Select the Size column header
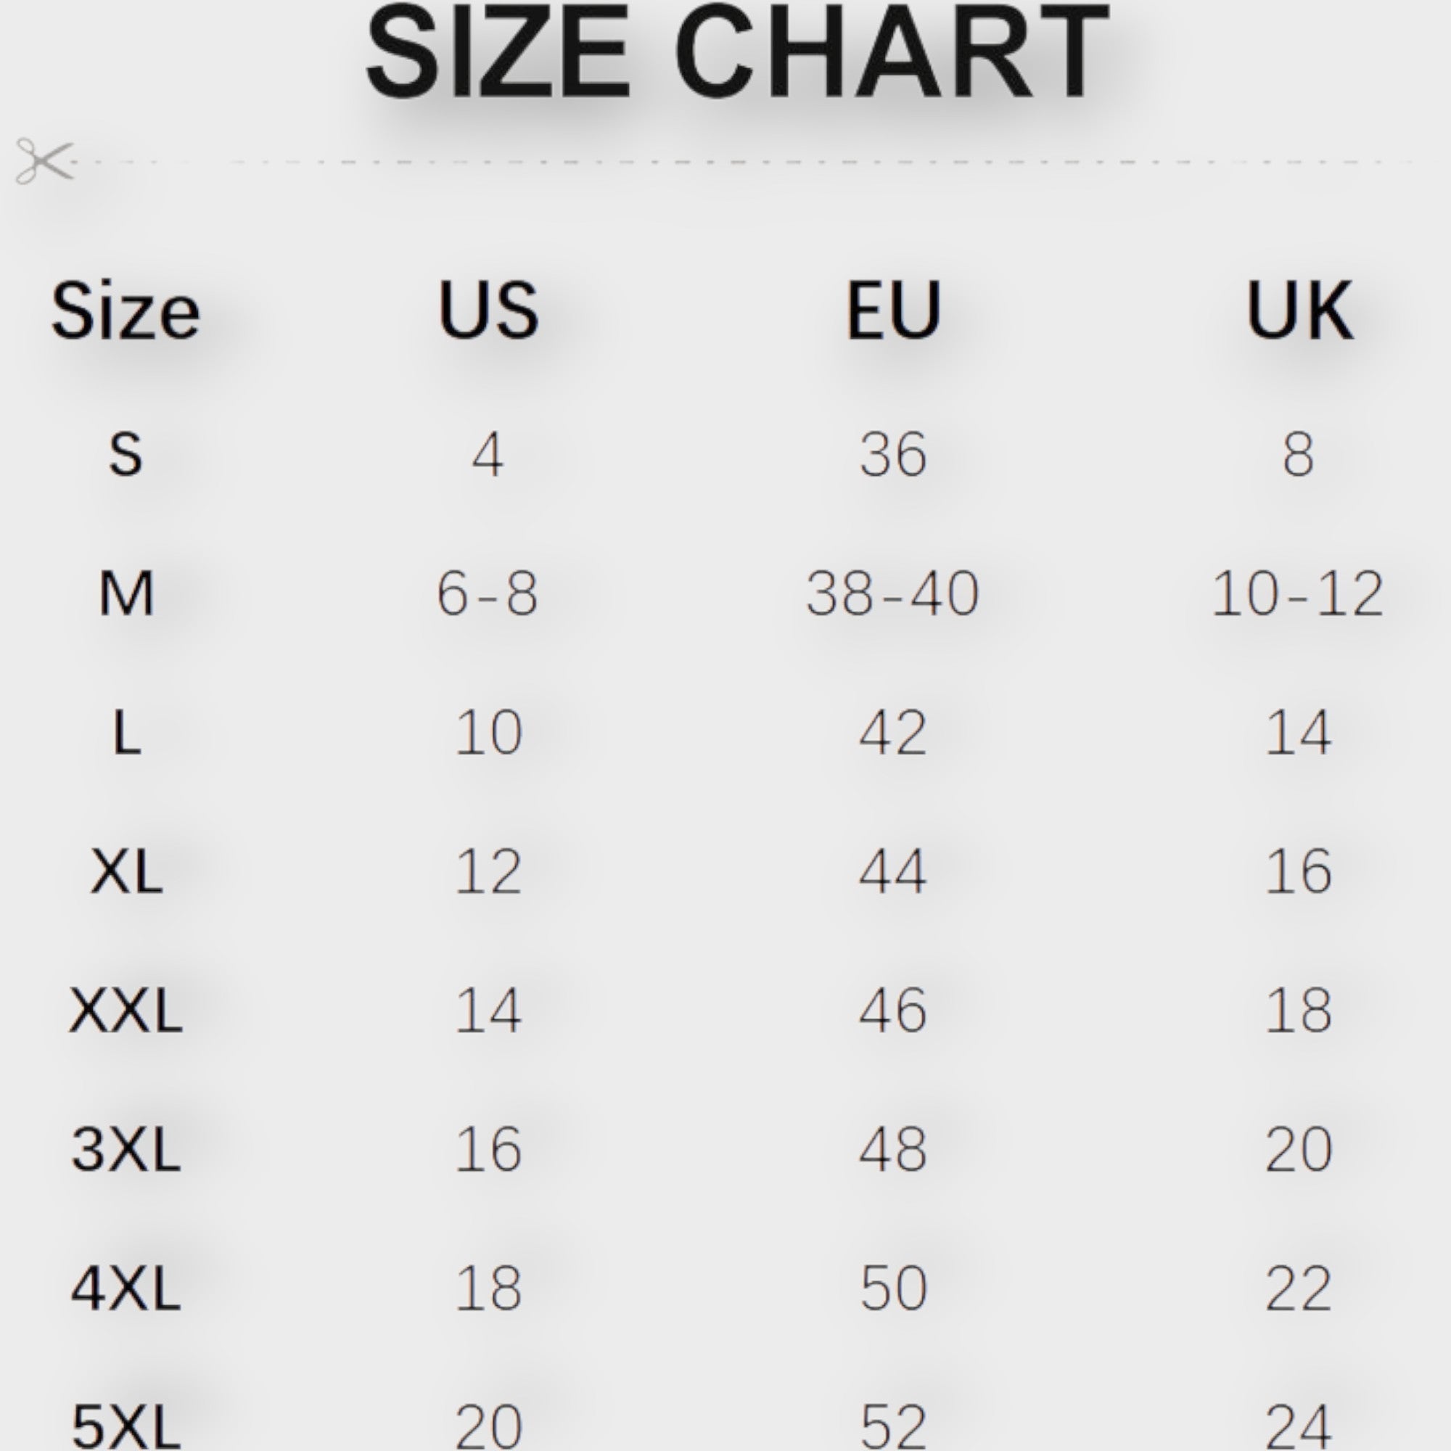The image size is (1451, 1451). (126, 311)
